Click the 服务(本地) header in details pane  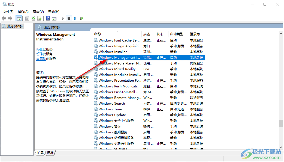tap(52, 27)
